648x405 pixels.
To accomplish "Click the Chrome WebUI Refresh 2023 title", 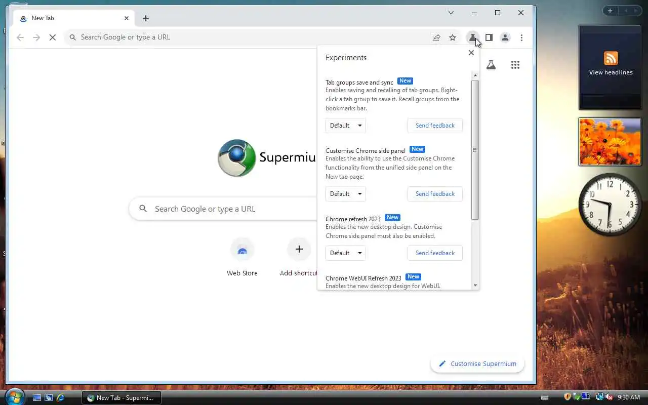I will [363, 278].
